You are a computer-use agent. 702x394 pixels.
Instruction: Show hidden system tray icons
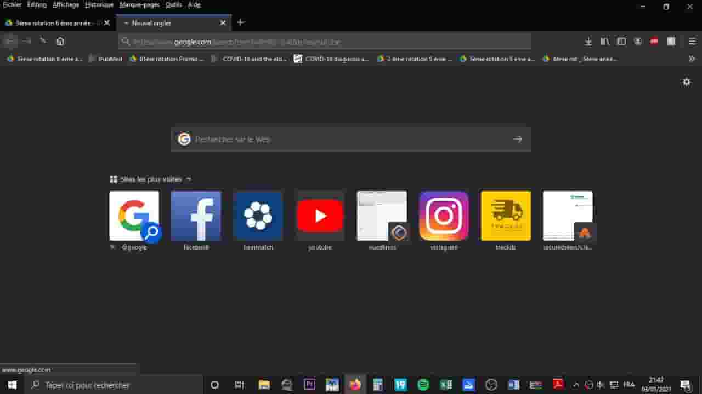point(576,385)
